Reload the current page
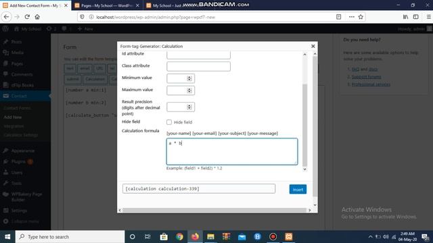The height and width of the screenshot is (243, 433). point(27,17)
